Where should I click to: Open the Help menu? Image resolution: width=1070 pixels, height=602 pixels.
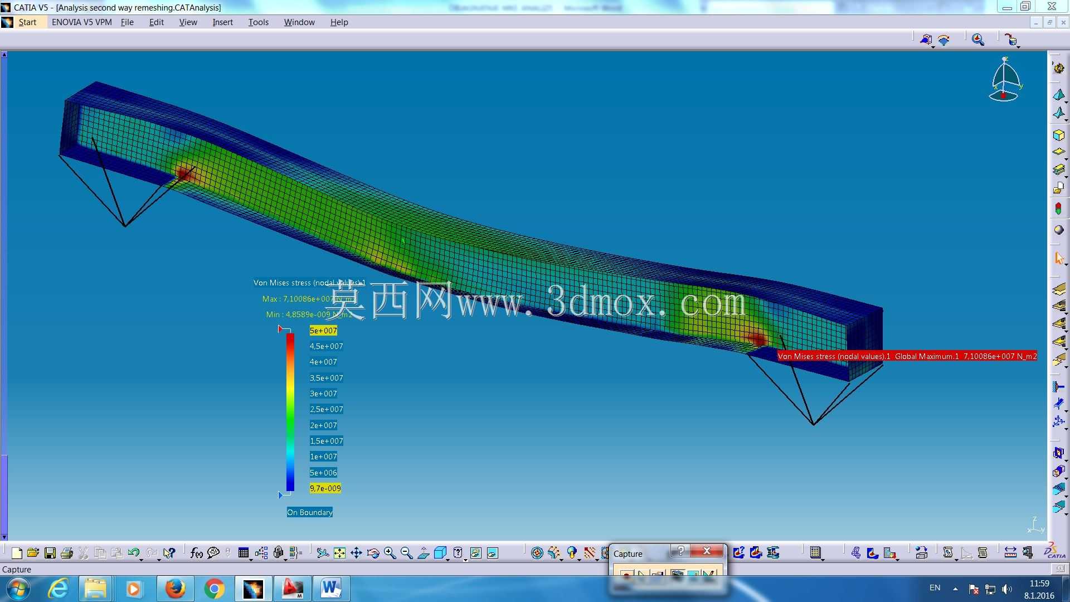(x=339, y=22)
